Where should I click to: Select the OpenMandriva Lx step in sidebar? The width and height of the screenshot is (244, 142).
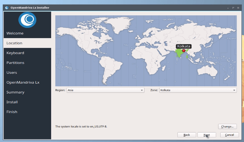click(27, 82)
